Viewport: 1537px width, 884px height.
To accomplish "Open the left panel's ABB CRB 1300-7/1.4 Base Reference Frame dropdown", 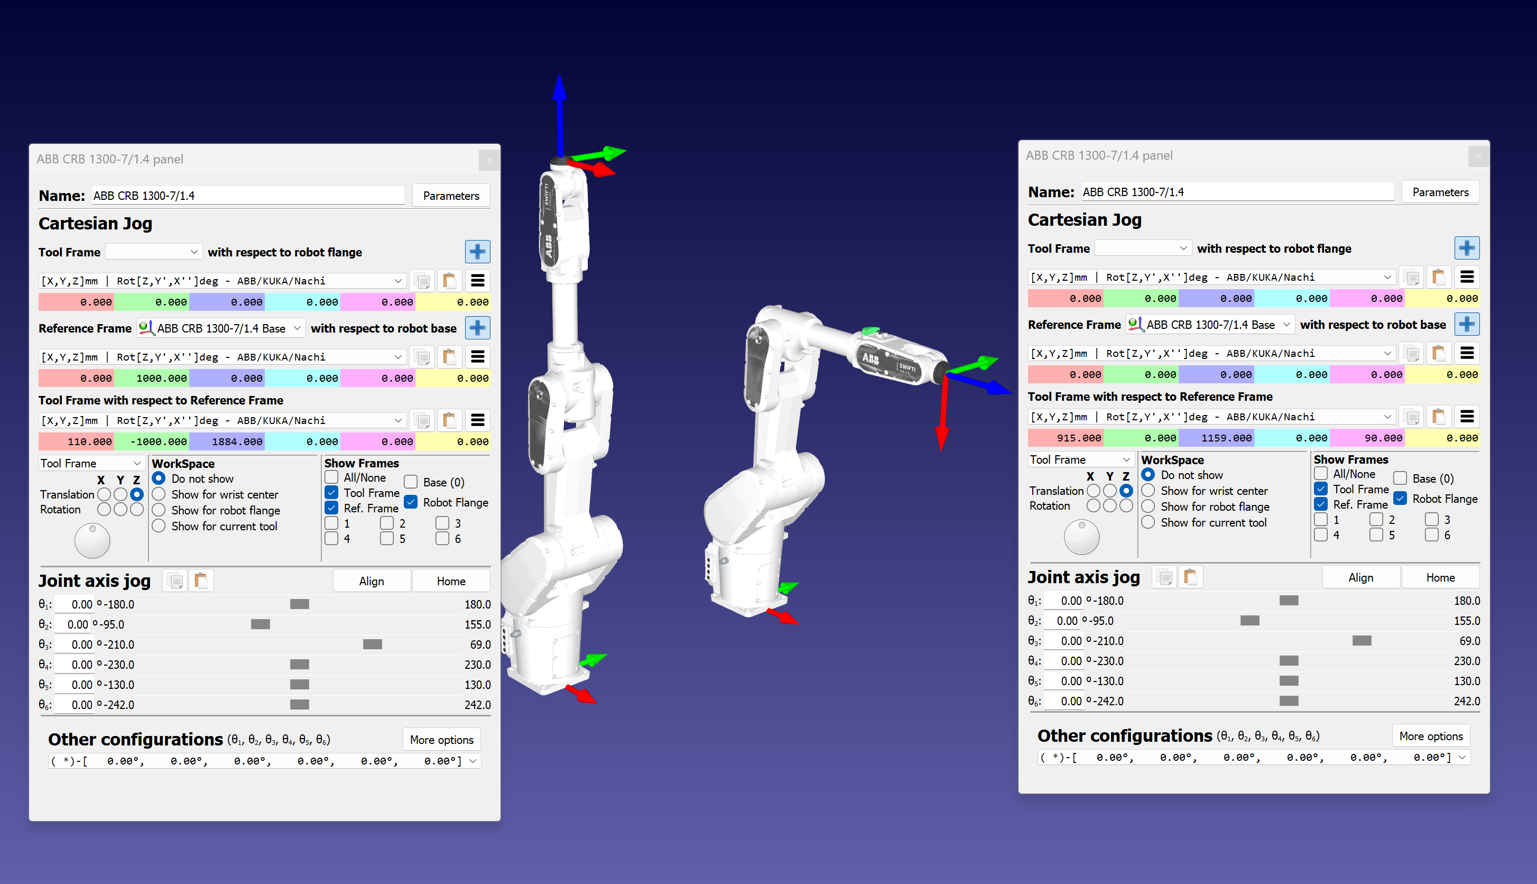I will pos(221,328).
